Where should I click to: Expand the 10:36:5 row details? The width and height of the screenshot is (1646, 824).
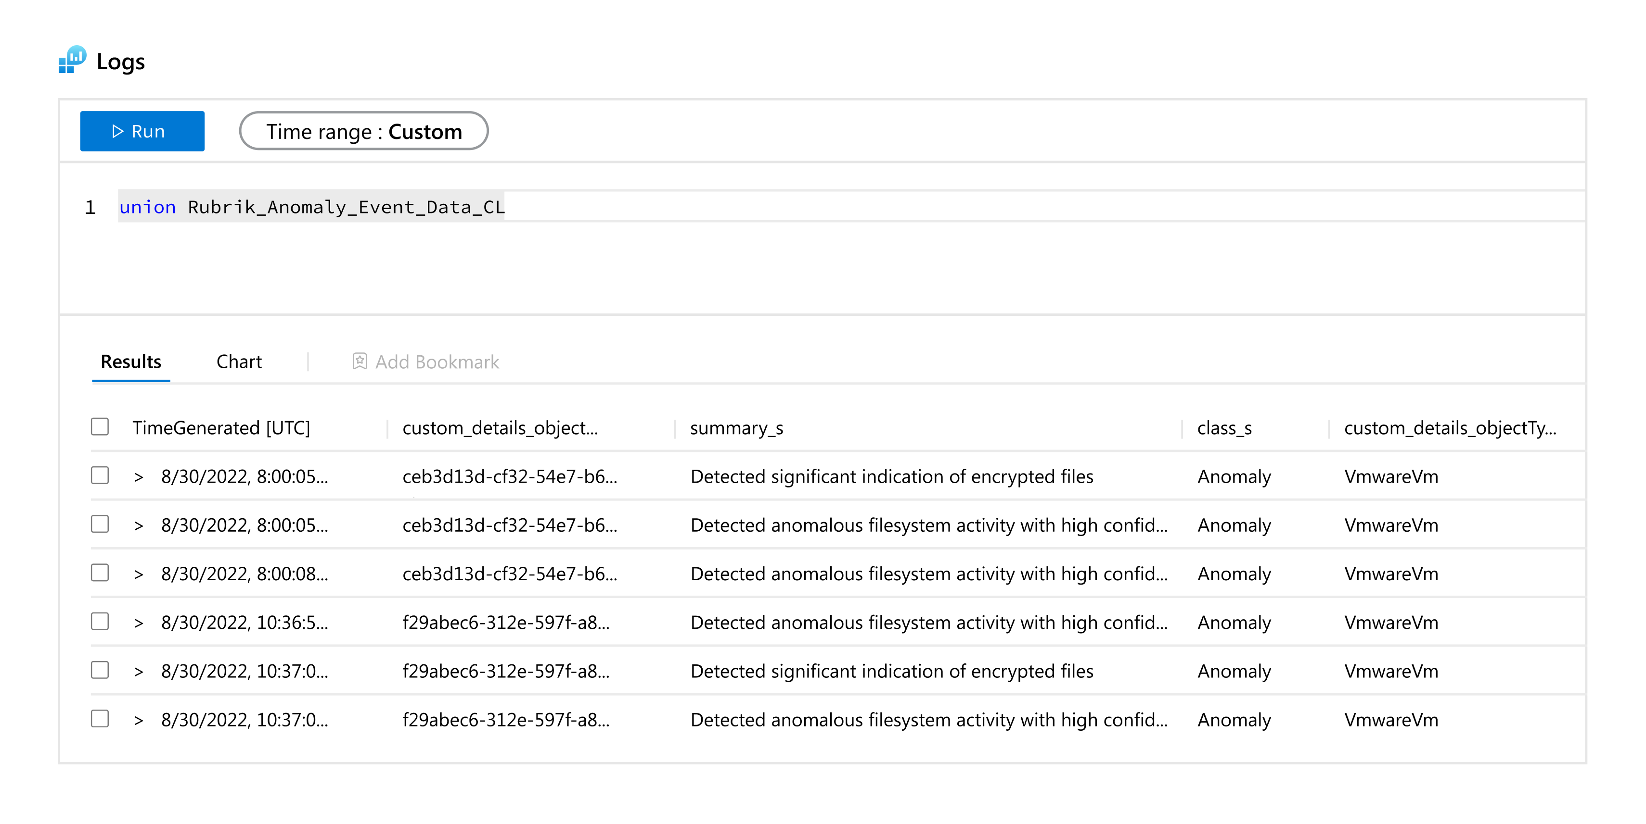coord(139,623)
